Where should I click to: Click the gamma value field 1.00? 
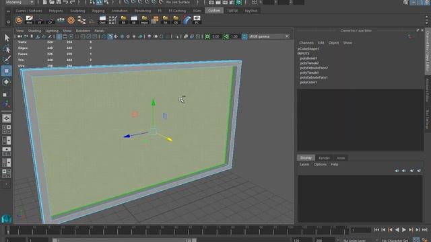pos(234,36)
